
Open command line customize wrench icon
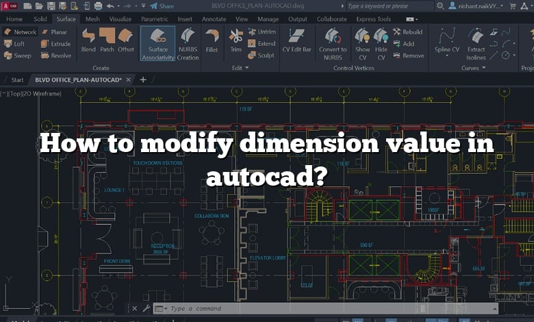(146, 309)
